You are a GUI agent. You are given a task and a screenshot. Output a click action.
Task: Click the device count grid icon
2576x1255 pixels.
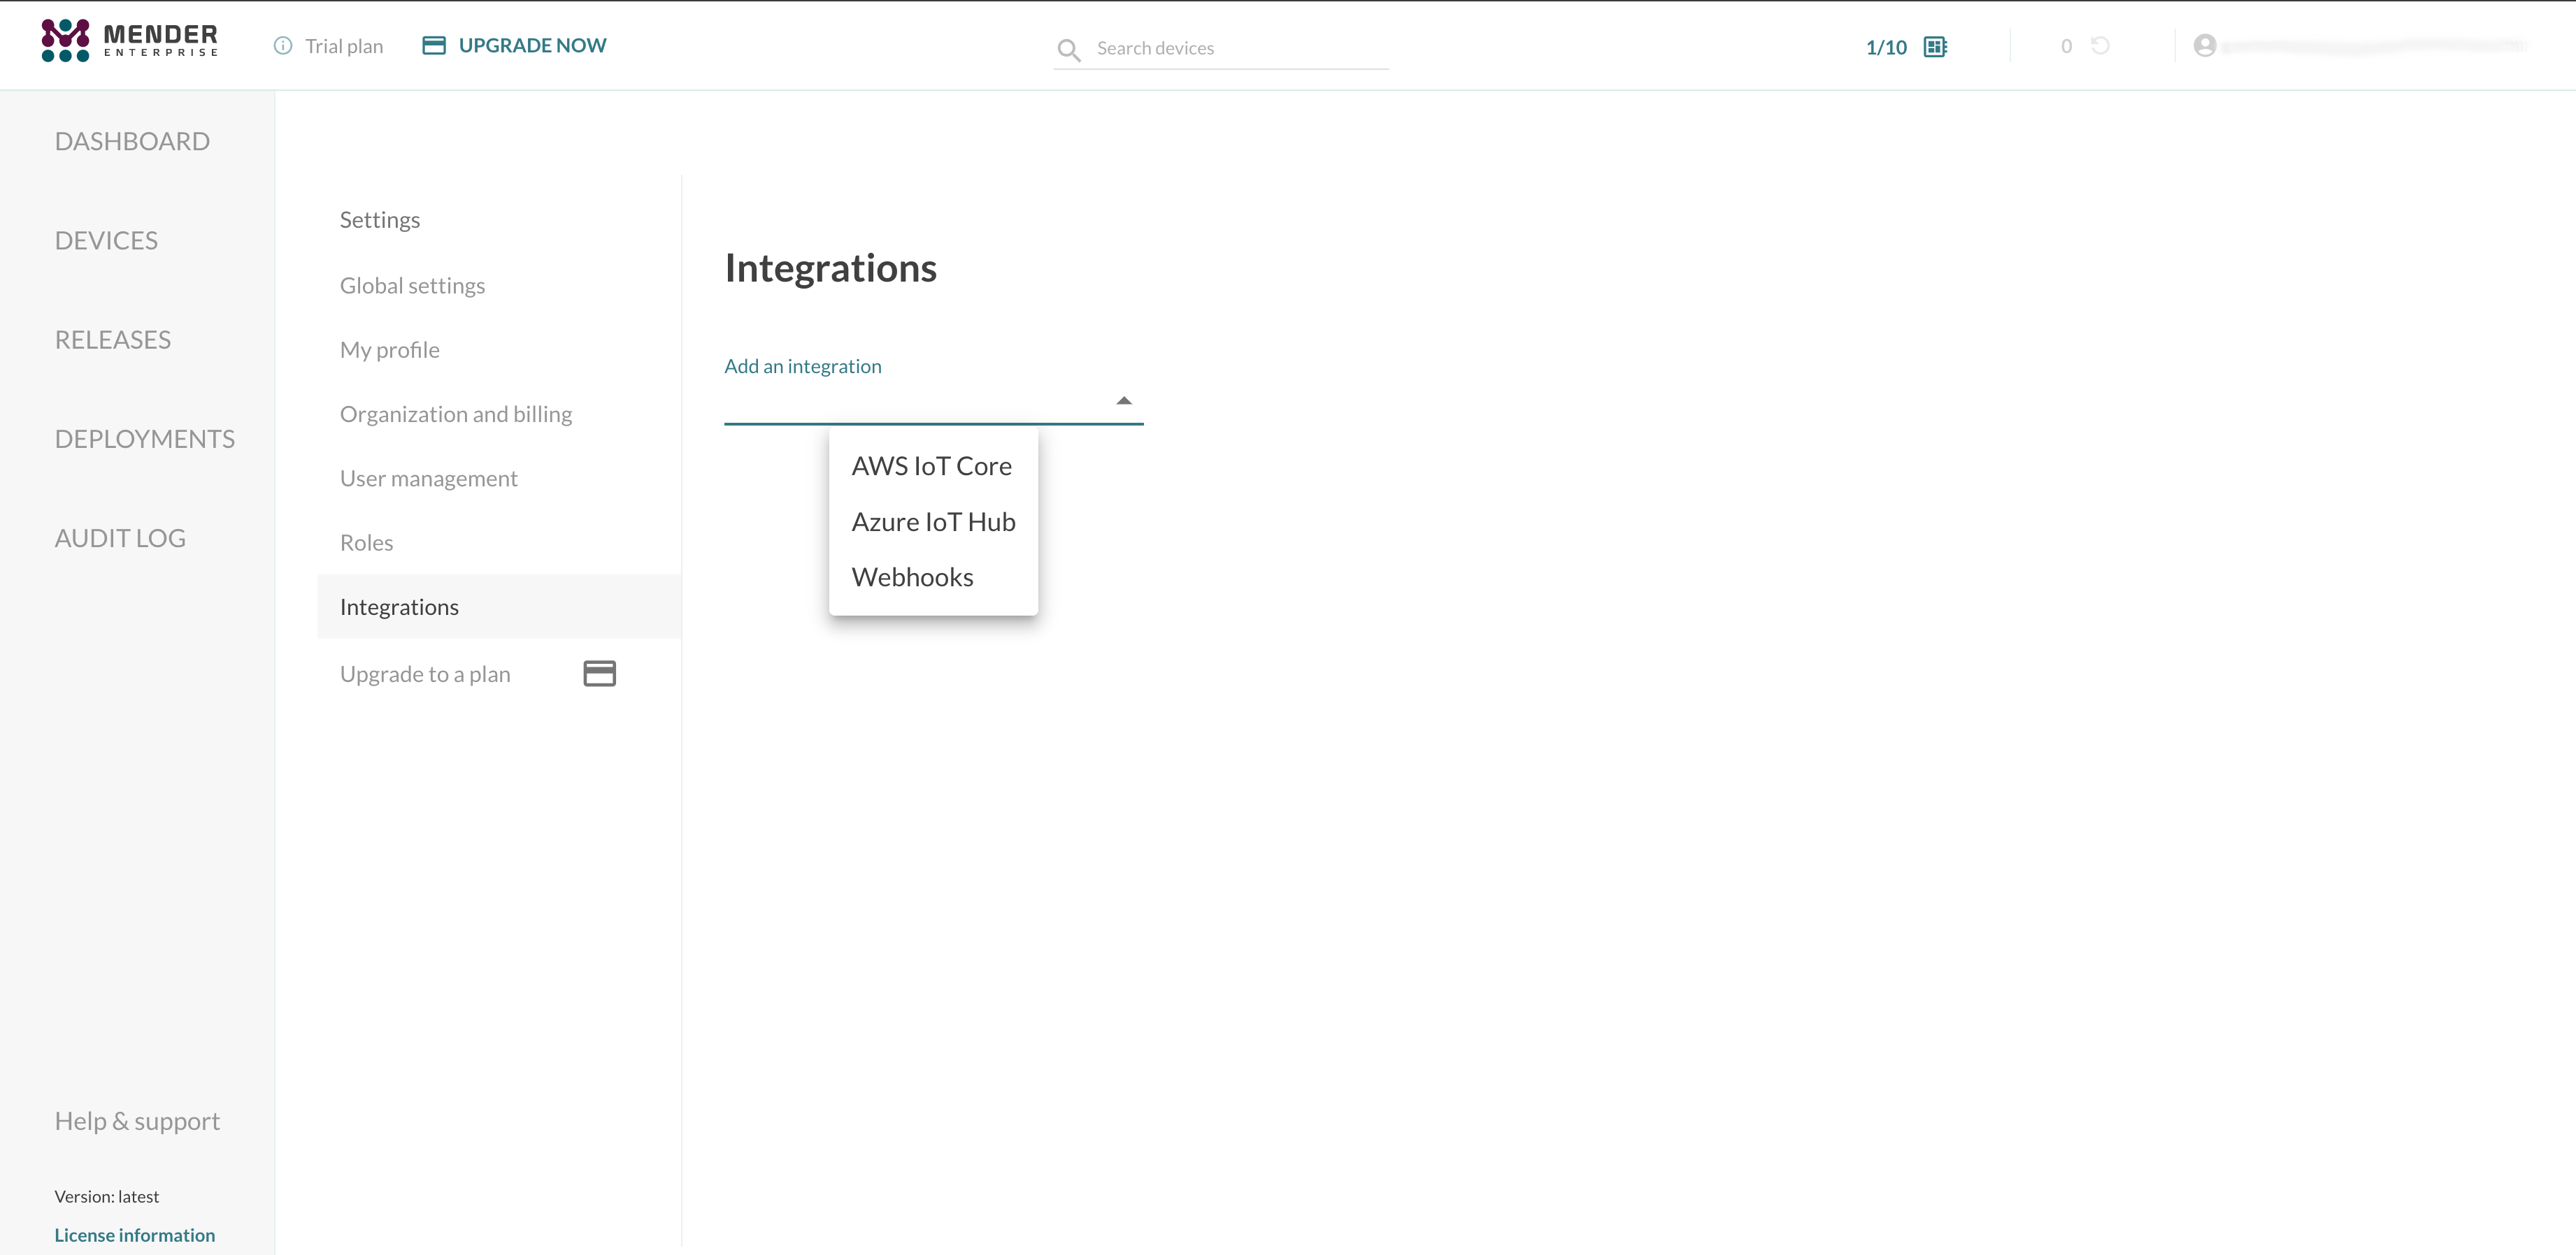pyautogui.click(x=1935, y=47)
